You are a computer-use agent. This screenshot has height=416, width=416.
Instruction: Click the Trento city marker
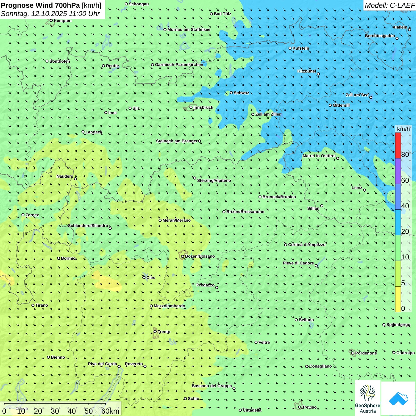(155, 332)
